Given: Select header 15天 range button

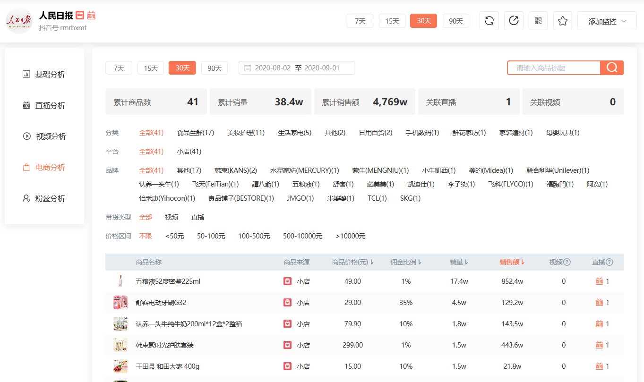Looking at the screenshot, I should [x=392, y=21].
